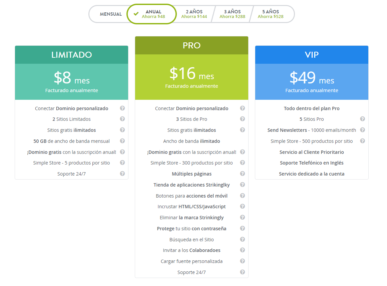The height and width of the screenshot is (286, 387).
Task: Select the MENSUAL billing option
Action: (x=110, y=14)
